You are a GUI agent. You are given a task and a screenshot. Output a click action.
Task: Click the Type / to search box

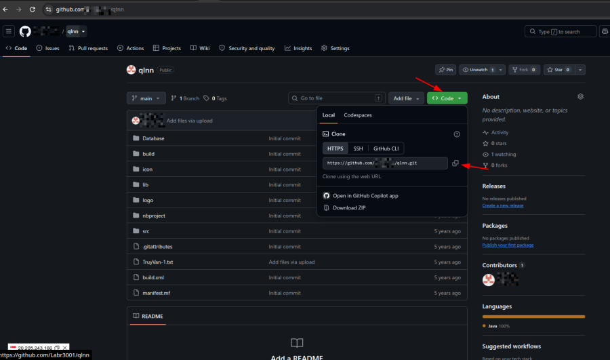click(561, 31)
